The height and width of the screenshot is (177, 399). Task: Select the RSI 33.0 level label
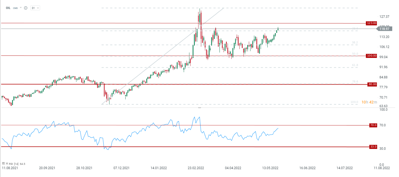tap(373, 147)
